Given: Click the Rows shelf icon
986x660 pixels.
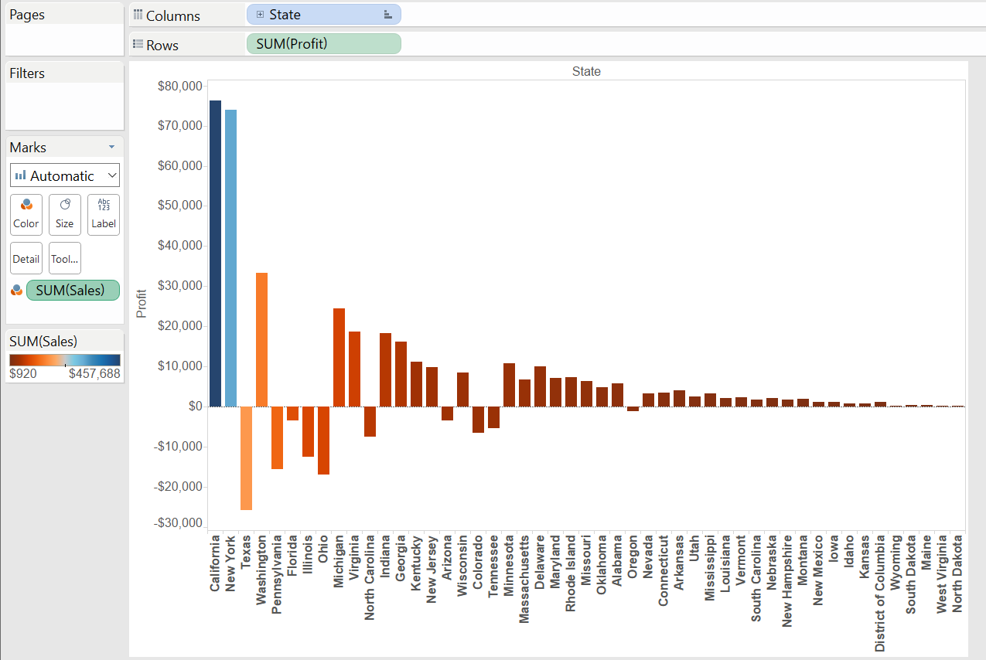Looking at the screenshot, I should (x=138, y=44).
